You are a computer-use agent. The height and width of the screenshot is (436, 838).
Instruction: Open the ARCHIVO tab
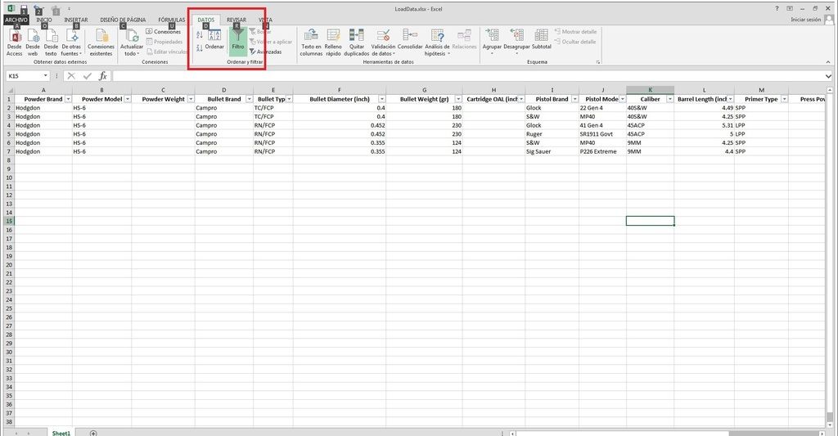pyautogui.click(x=16, y=20)
